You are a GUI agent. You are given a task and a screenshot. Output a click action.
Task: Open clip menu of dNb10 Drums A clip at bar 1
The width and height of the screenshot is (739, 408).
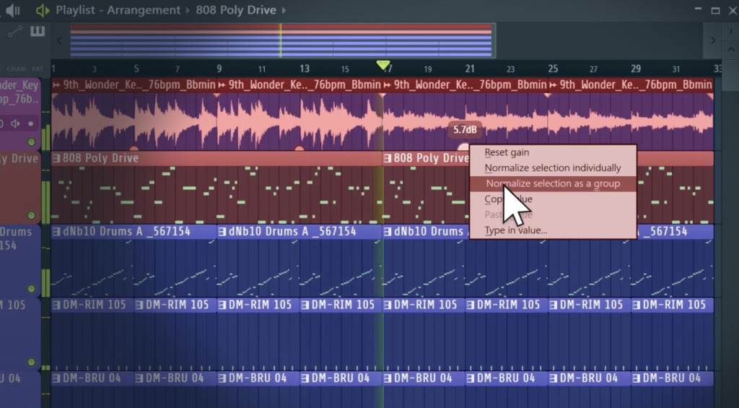56,232
